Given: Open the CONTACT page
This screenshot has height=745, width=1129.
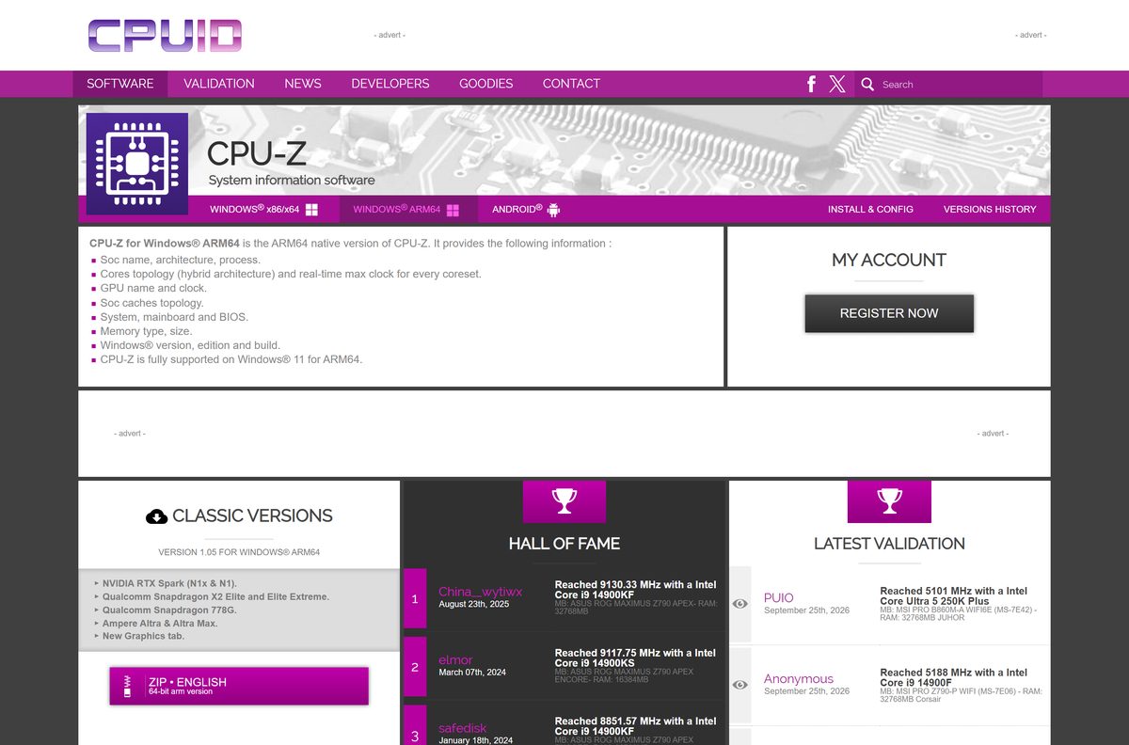Looking at the screenshot, I should pos(571,84).
